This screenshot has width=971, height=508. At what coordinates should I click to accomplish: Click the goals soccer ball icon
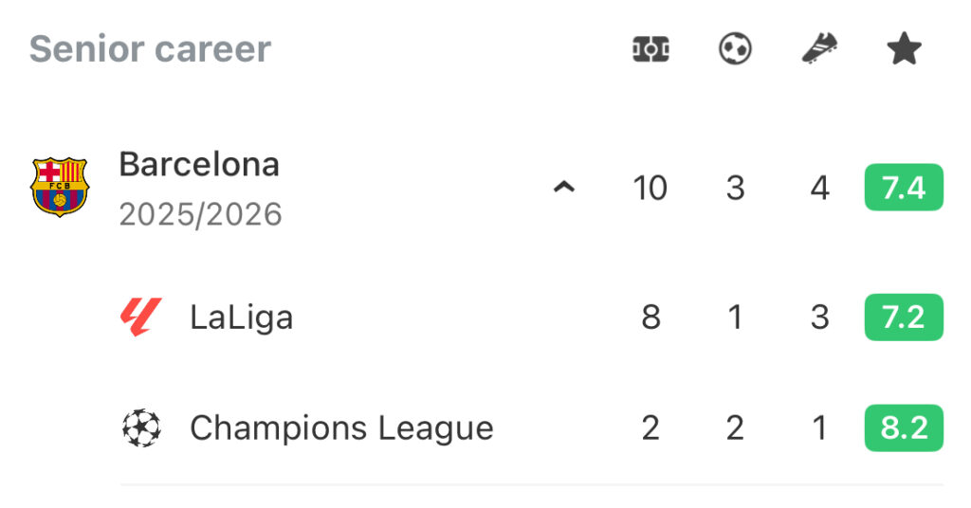click(x=735, y=49)
